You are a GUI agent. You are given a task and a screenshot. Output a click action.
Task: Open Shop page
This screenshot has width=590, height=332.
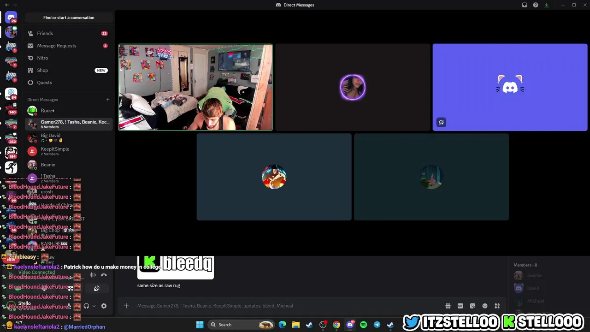pyautogui.click(x=69, y=70)
